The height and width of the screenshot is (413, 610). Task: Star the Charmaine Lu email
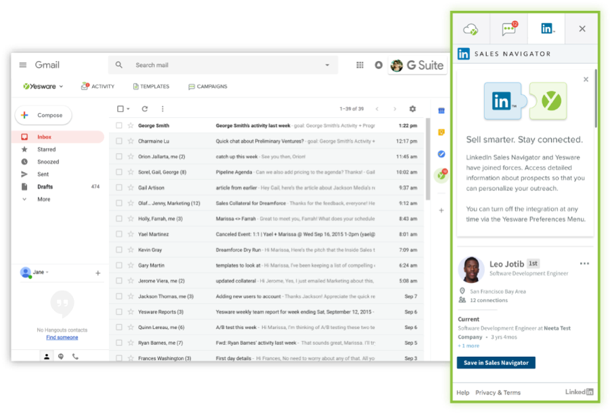pos(131,142)
